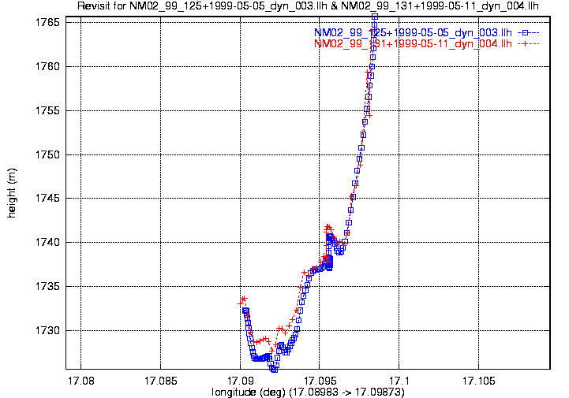Click the 17.08 x-axis tick label
The image size is (569, 398).
(x=80, y=380)
